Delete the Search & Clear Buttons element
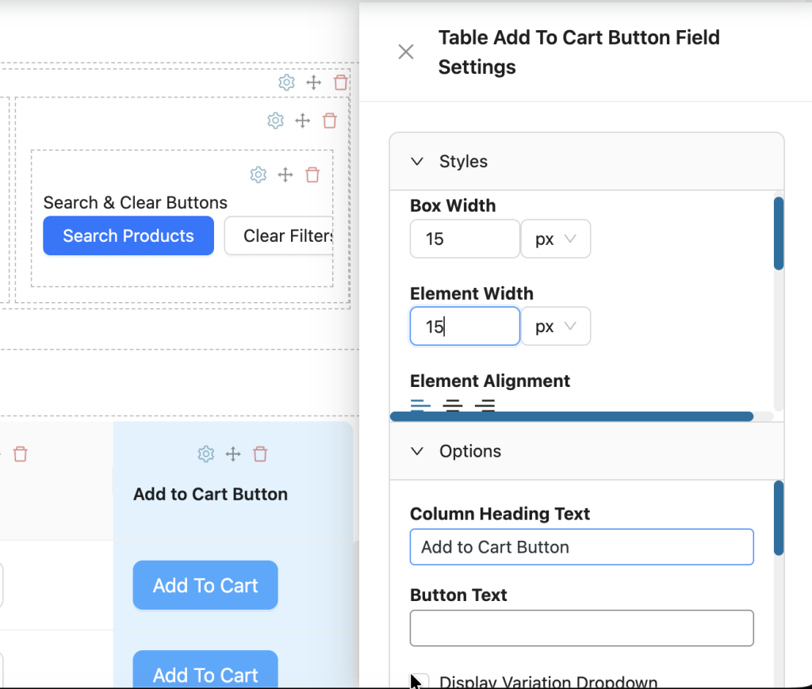The image size is (812, 689). click(x=312, y=174)
